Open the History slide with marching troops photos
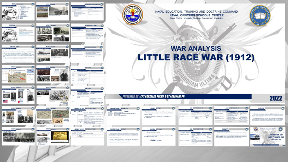Image resolution: width=288 pixels, height=162 pixels. pos(53,11)
